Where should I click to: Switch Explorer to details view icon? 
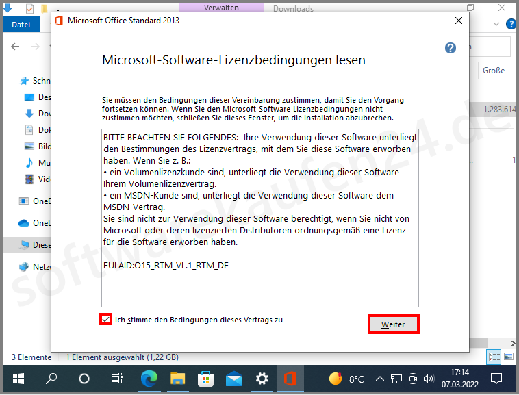coord(494,357)
